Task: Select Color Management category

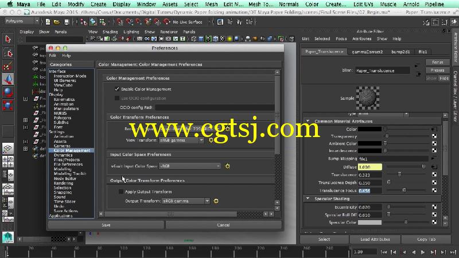Action: 72,150
